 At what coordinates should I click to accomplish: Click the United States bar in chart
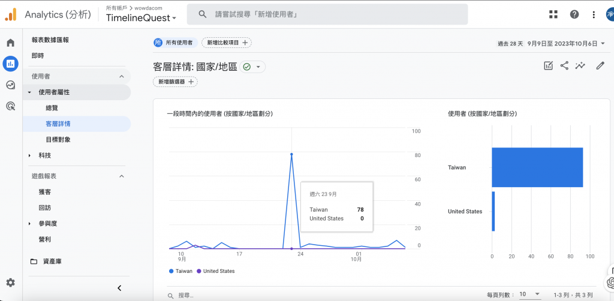(493, 212)
